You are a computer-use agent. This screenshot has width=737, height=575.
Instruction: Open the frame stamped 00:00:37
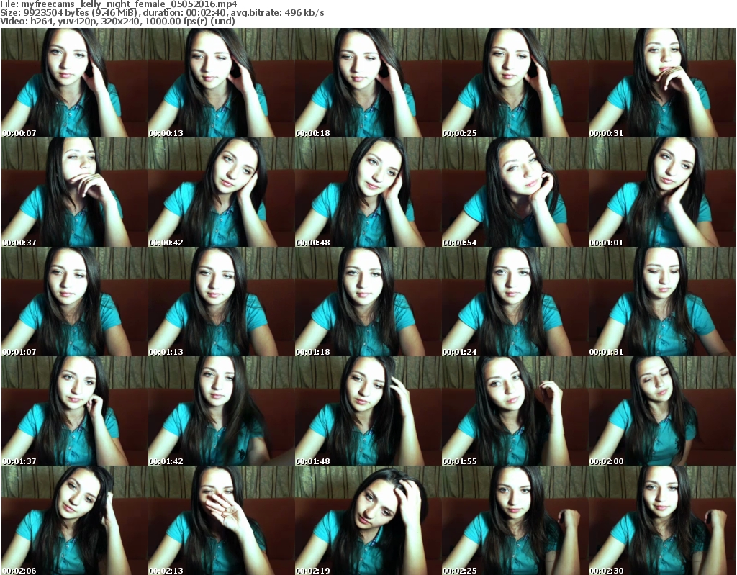75,192
